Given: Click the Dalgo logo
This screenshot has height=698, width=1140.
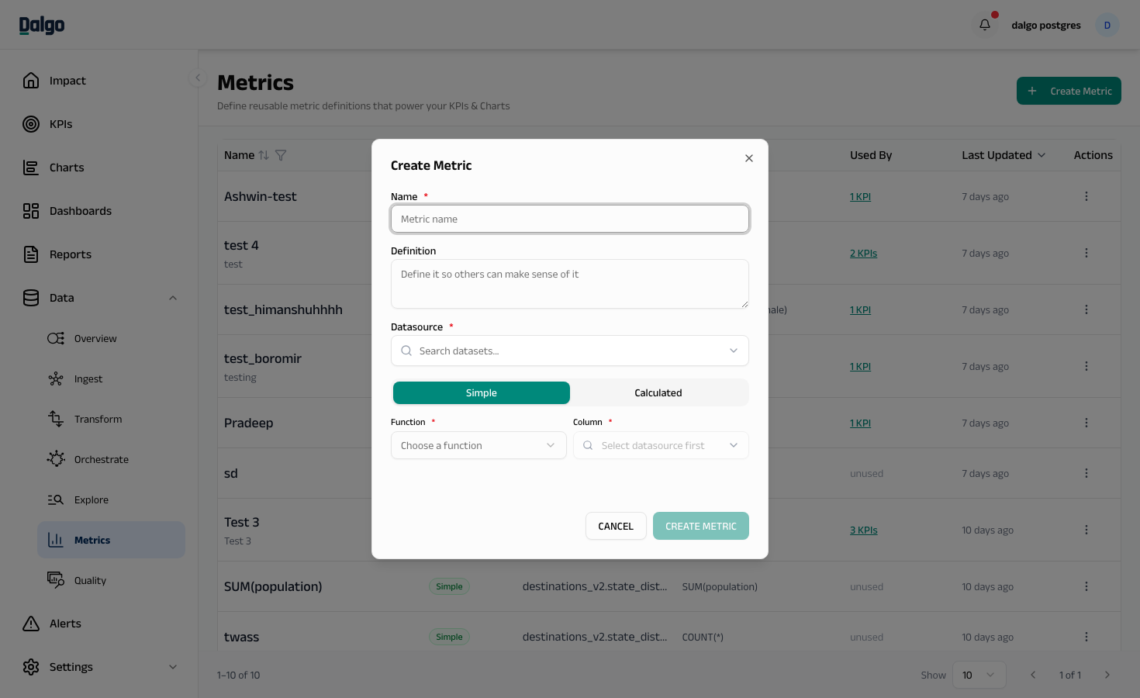Looking at the screenshot, I should [42, 26].
